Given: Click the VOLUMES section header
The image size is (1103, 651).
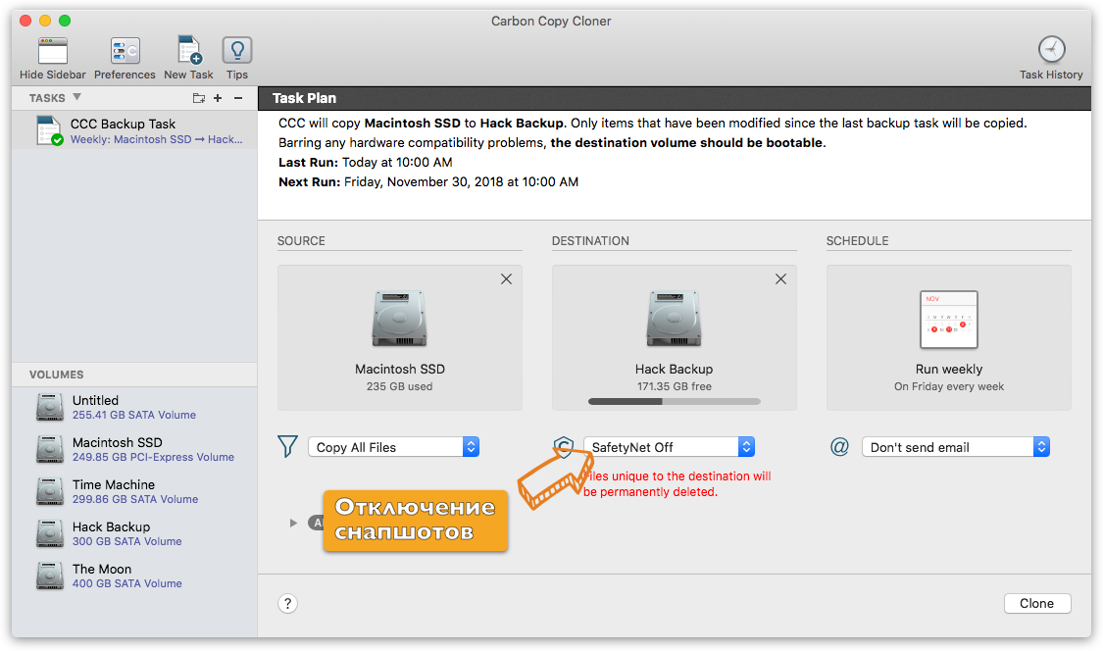Looking at the screenshot, I should (x=56, y=375).
